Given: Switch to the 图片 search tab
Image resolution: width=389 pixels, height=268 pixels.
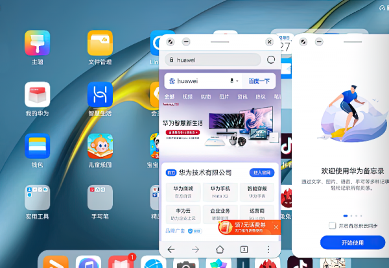Looking at the screenshot, I should (224, 97).
